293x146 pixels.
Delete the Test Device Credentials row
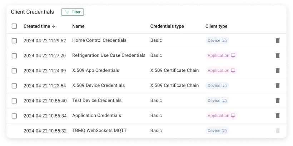click(x=277, y=101)
